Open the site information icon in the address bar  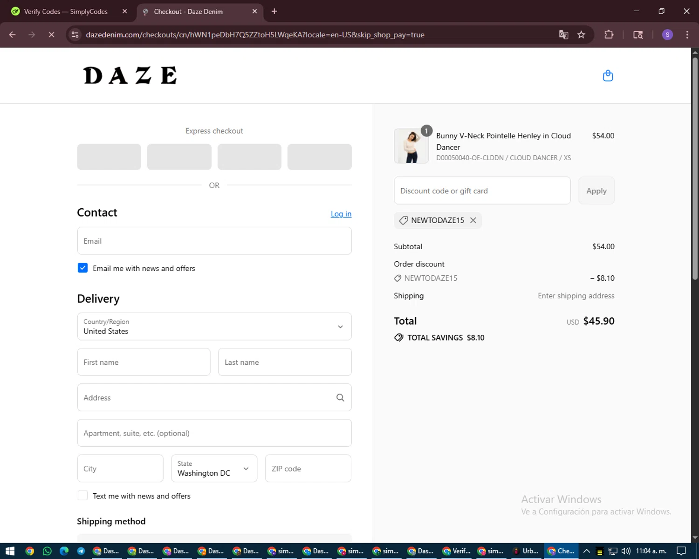click(x=75, y=34)
